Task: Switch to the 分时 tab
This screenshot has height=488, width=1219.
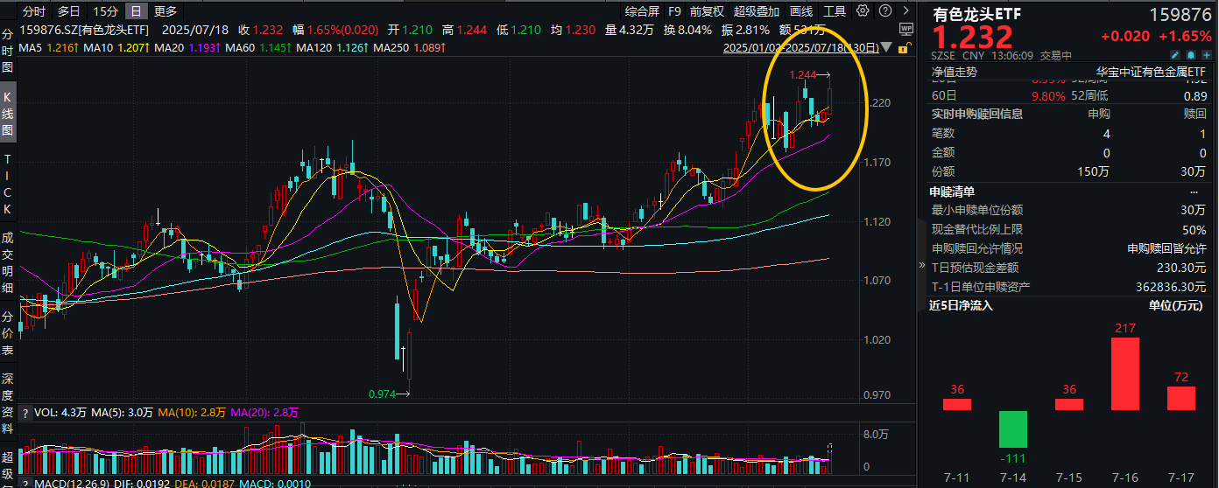Action: tap(34, 11)
